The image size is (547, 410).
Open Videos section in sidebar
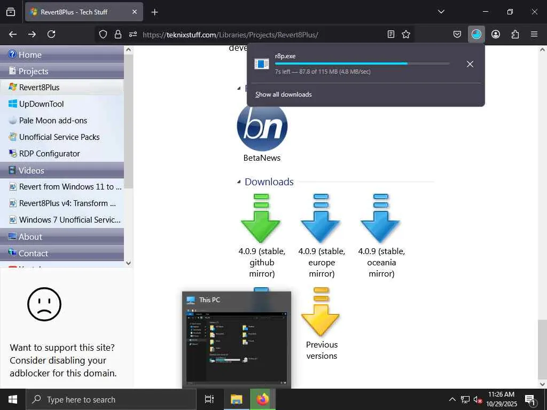(x=62, y=170)
